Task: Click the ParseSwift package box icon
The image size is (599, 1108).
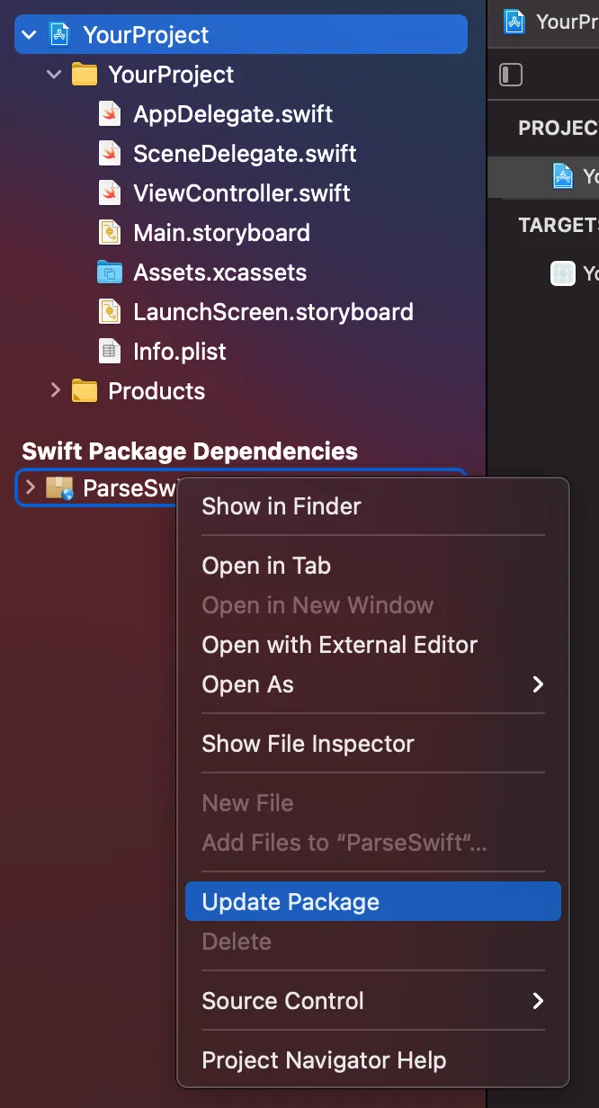Action: pyautogui.click(x=59, y=488)
